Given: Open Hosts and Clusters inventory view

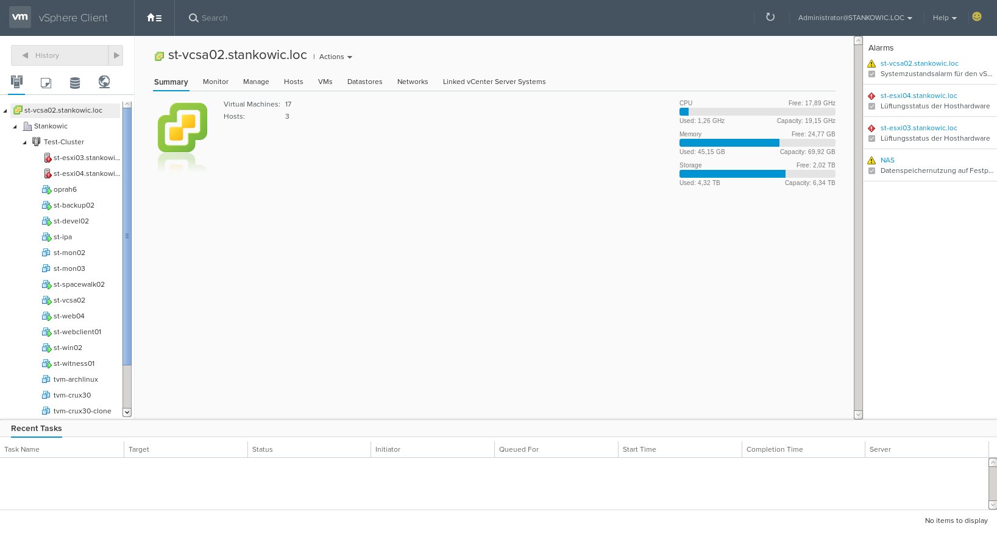Looking at the screenshot, I should click(16, 82).
